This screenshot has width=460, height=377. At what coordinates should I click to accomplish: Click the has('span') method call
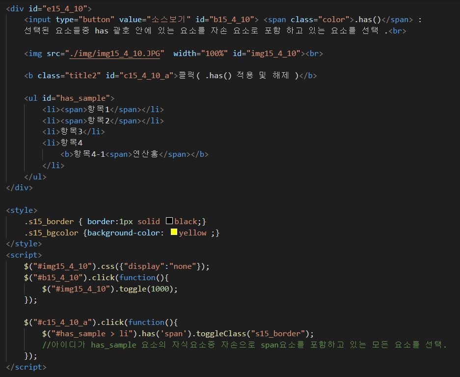[166, 334]
